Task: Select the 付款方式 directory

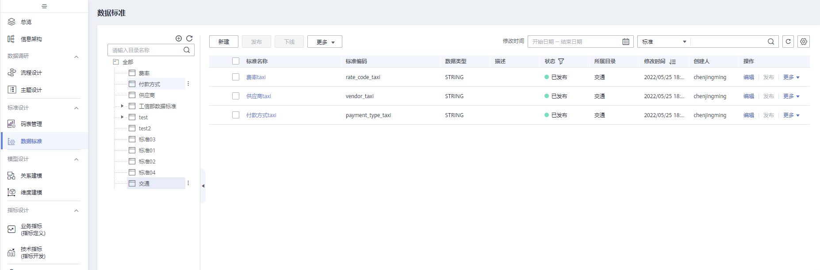Action: pyautogui.click(x=149, y=84)
